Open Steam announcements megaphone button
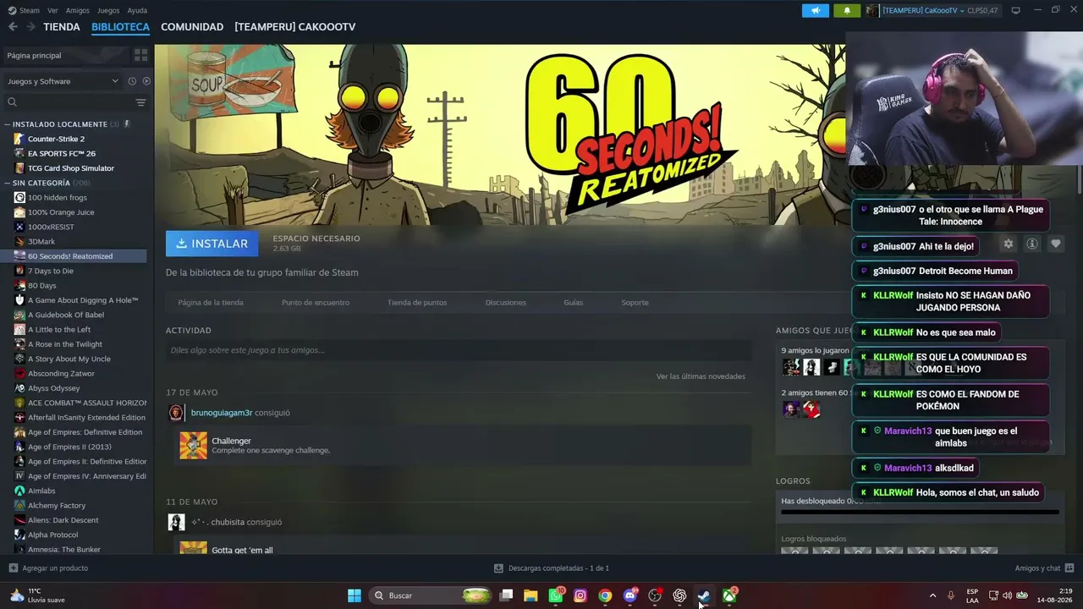Screen dimensions: 1083x609 816,10
